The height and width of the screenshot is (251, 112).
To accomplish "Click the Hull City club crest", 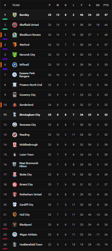I will tap(15, 214).
